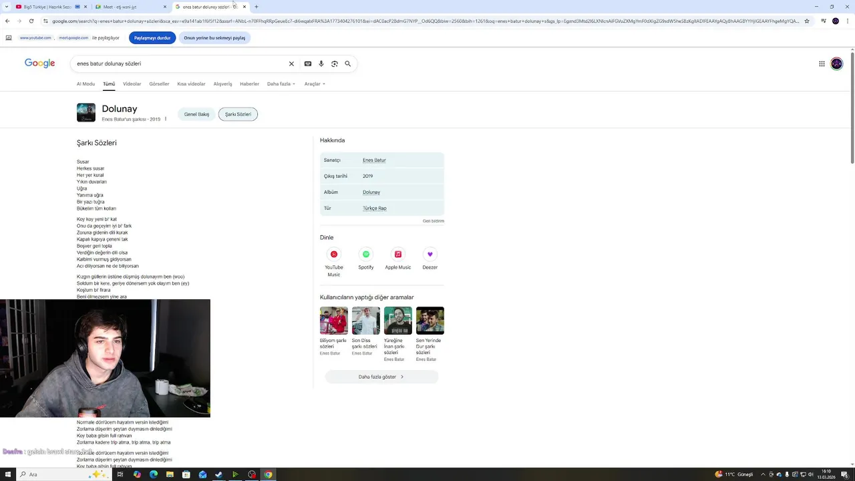This screenshot has width=855, height=481.
Task: Start voice search with the microphone icon
Action: 321,63
